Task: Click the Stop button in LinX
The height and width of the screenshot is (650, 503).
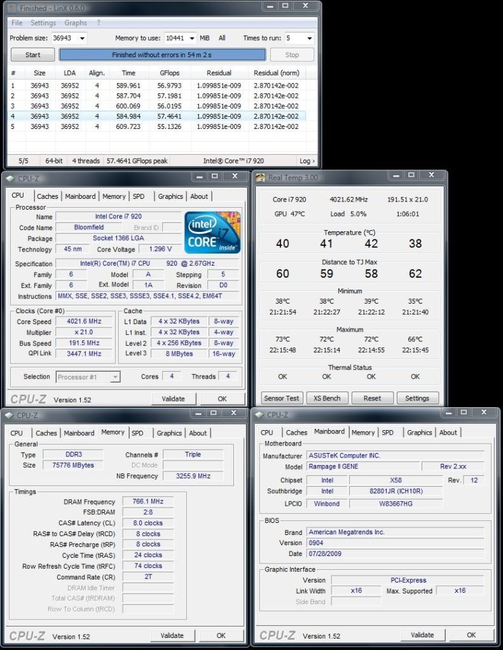Action: pos(292,55)
